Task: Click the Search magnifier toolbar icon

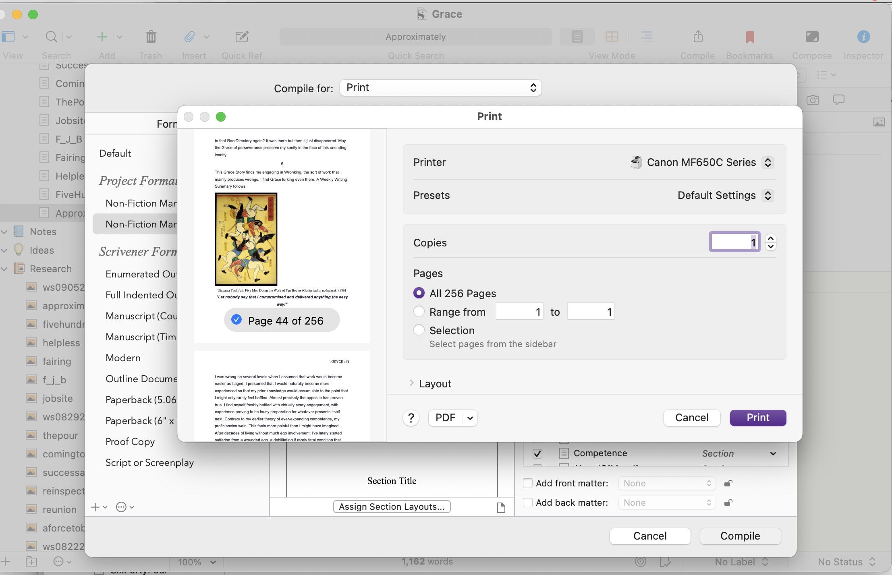Action: click(51, 37)
